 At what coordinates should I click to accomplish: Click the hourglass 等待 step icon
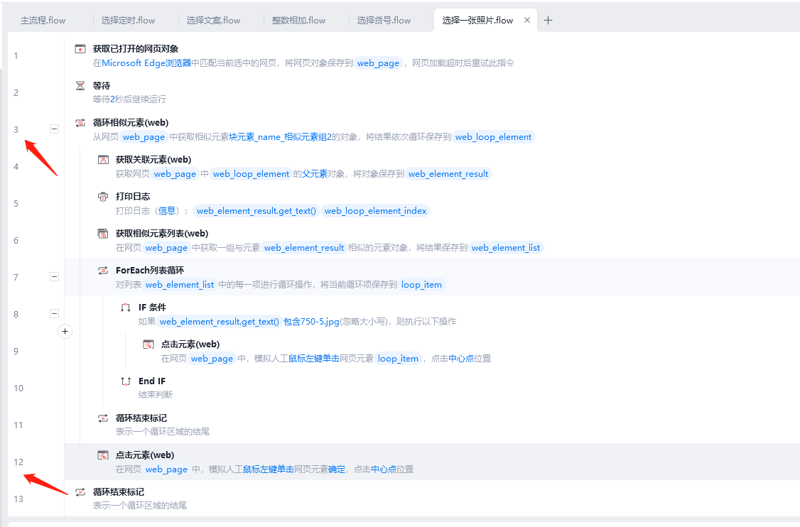80,86
